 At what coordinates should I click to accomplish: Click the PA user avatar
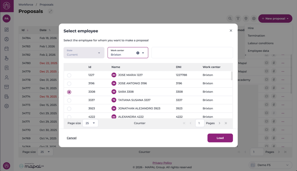coord(6,19)
